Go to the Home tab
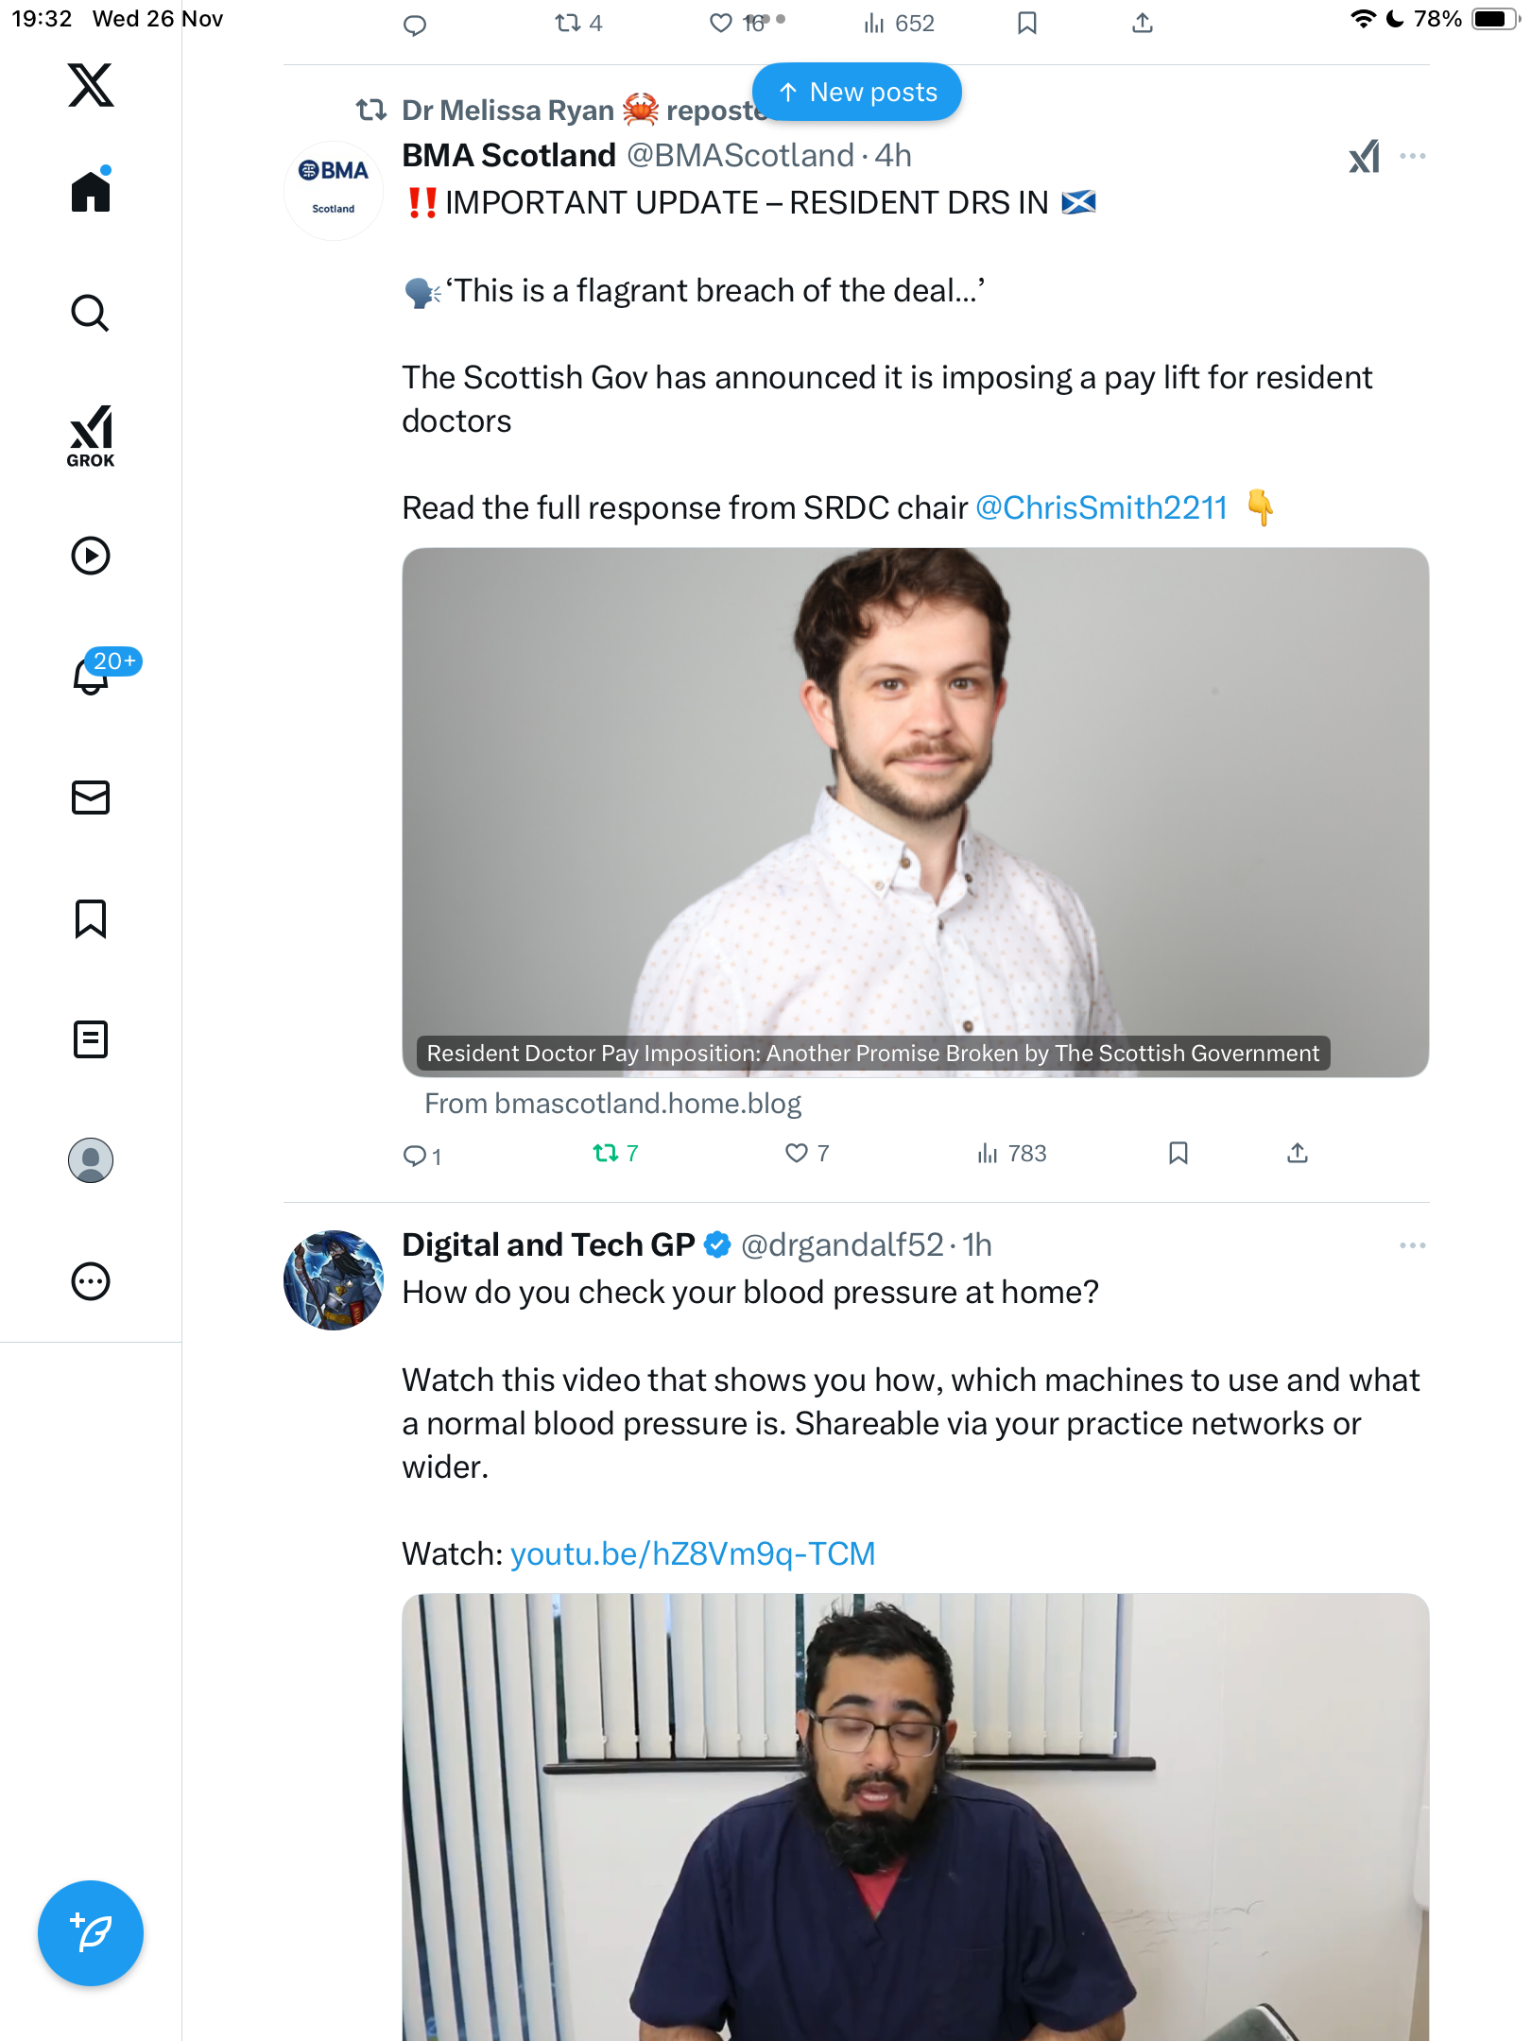Viewport: 1531px width, 2041px height. pos(91,192)
